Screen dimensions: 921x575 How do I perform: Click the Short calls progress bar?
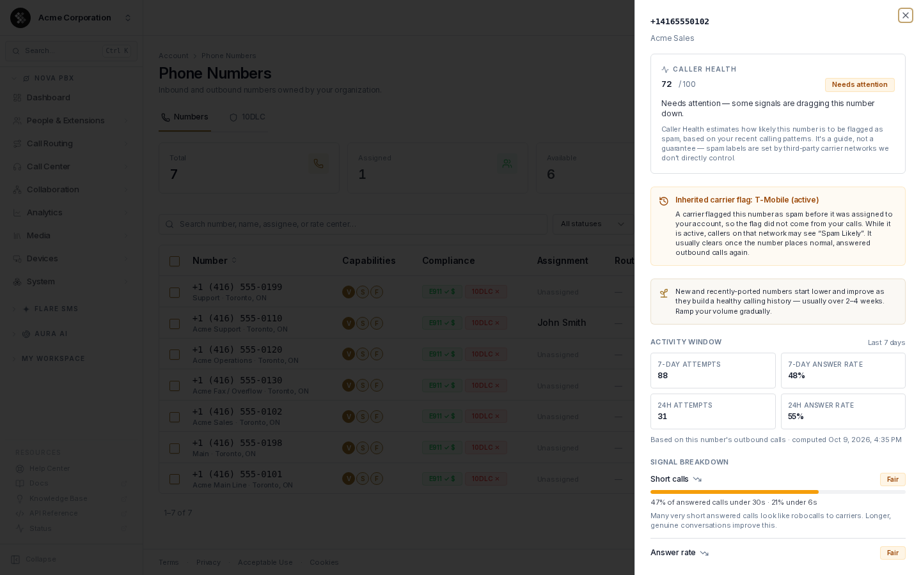778,492
